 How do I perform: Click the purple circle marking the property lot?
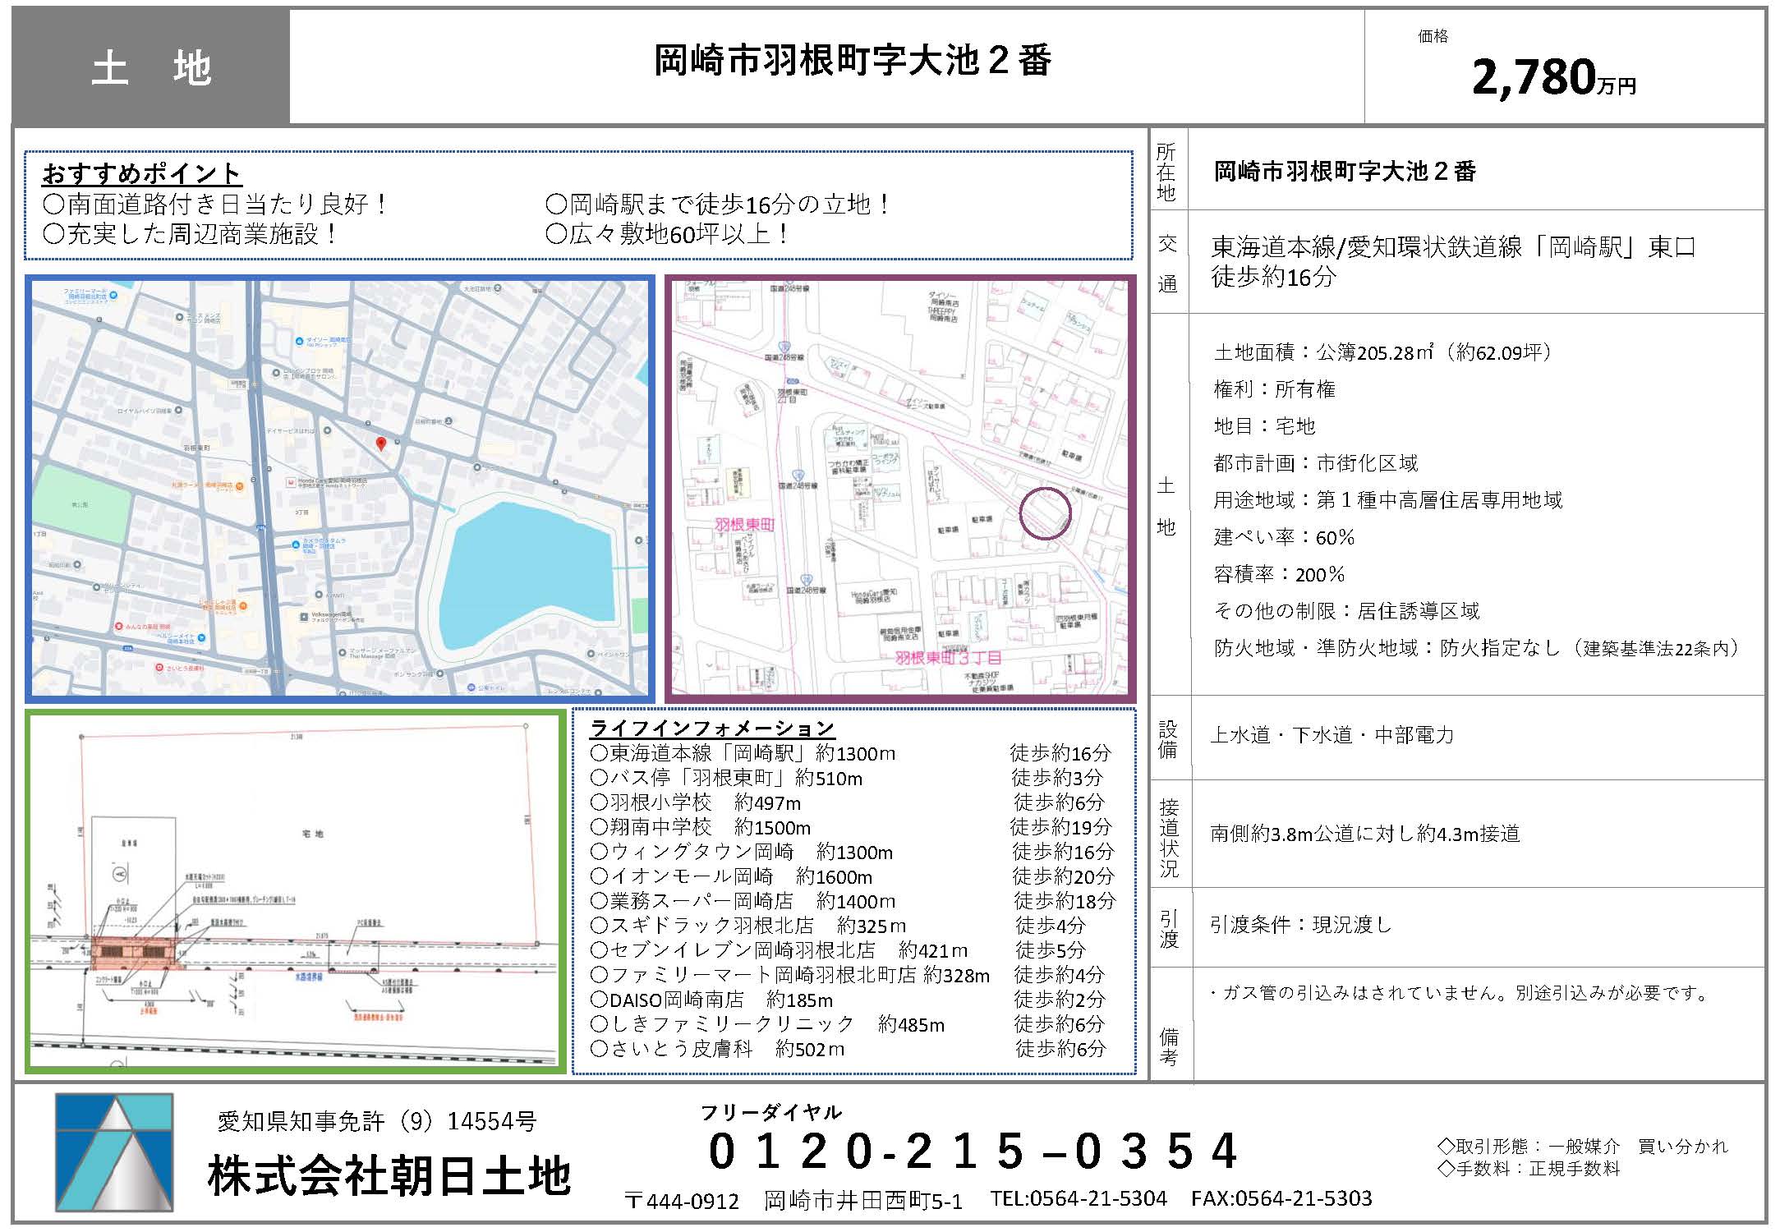[1045, 513]
